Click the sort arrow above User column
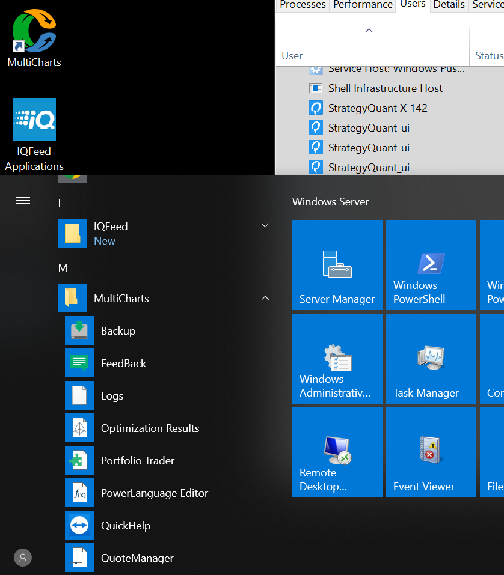504x575 pixels. [x=369, y=31]
